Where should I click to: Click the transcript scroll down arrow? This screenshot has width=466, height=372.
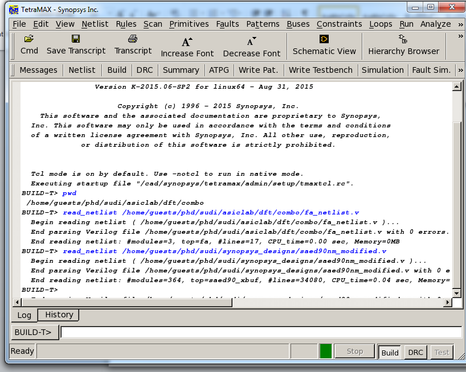[x=456, y=294]
